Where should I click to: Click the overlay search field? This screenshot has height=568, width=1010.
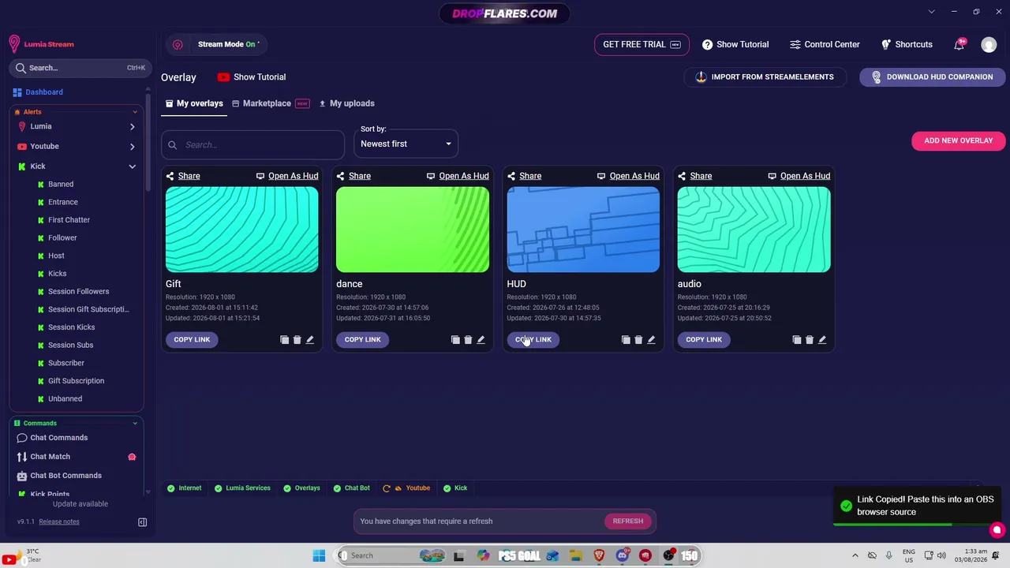[x=252, y=145]
